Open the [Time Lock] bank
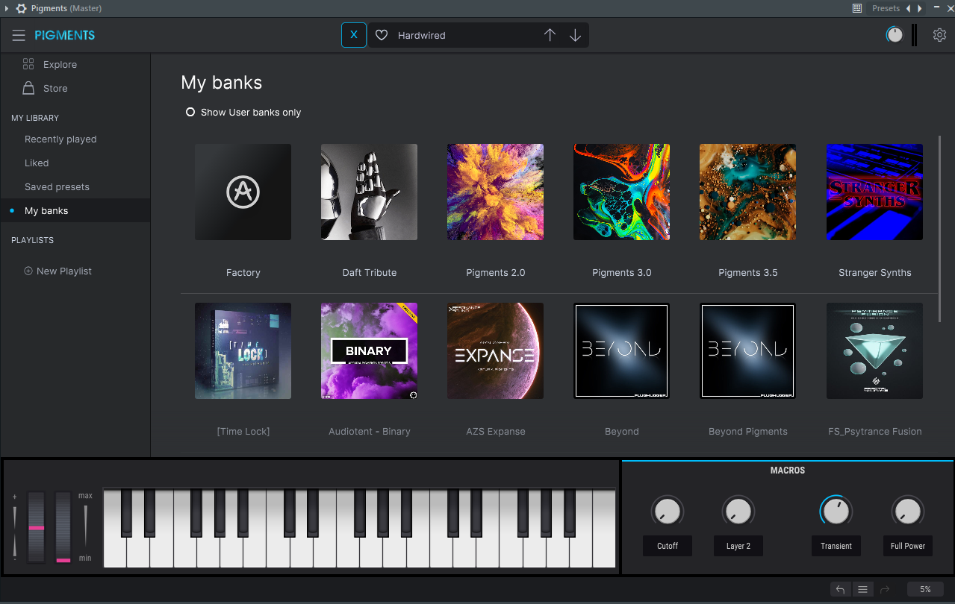The height and width of the screenshot is (604, 955). [x=243, y=351]
